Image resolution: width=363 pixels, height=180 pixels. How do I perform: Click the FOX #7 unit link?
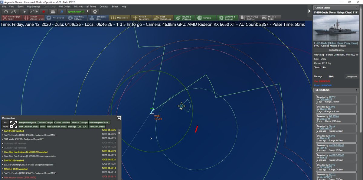tap(323, 148)
